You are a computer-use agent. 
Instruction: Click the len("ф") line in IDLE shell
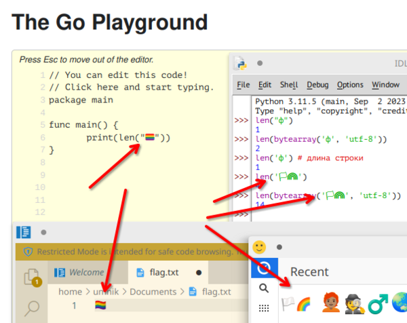pyautogui.click(x=274, y=121)
